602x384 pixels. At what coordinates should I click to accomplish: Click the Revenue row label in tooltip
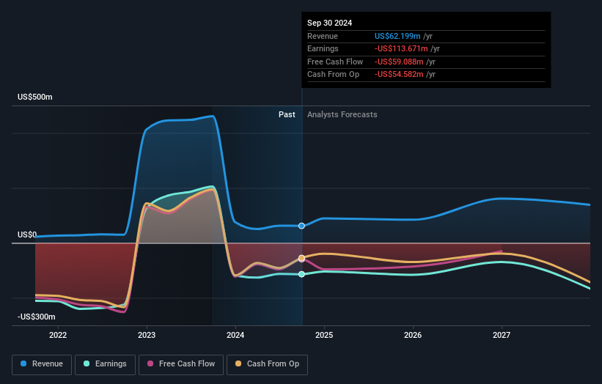click(323, 36)
